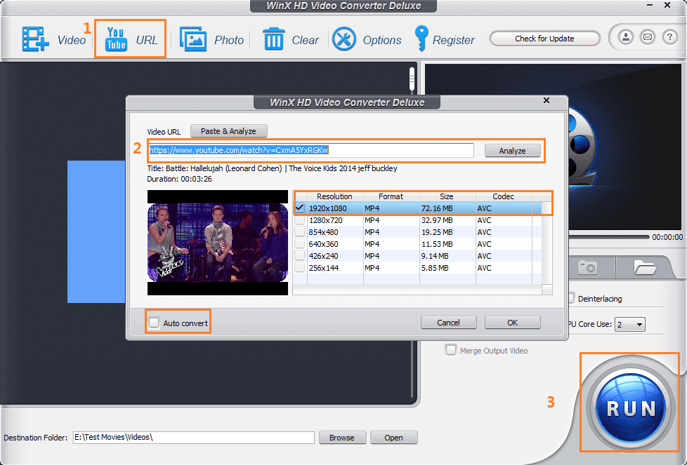The image size is (687, 465).
Task: Click Check for Update
Action: tap(544, 39)
